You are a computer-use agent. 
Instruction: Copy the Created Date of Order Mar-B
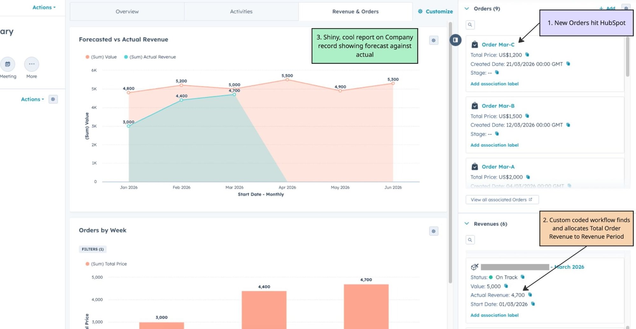tap(568, 125)
